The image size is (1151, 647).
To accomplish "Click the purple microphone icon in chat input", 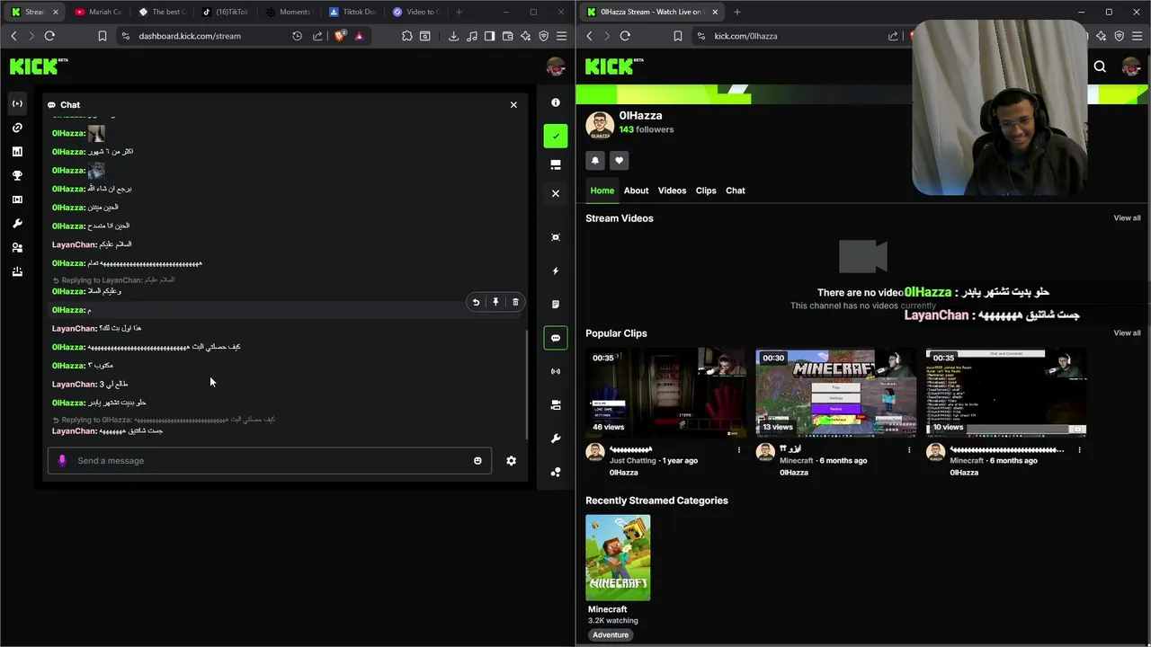I will (62, 461).
